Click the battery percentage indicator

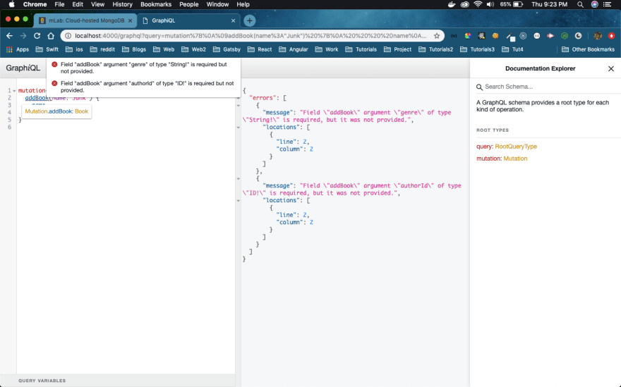pyautogui.click(x=512, y=4)
